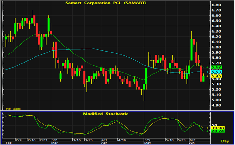Click the green arrow beside the 5.62 tag

(x=207, y=68)
